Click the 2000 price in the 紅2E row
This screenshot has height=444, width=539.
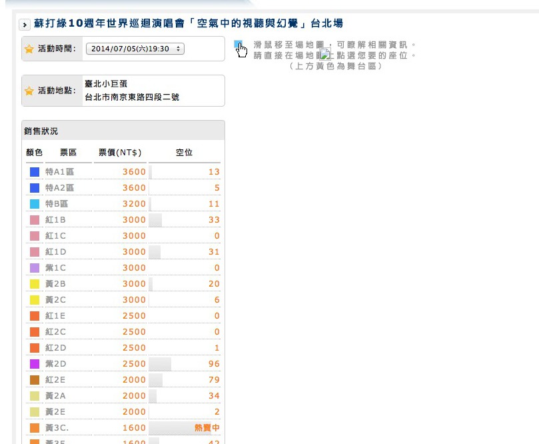coord(135,380)
